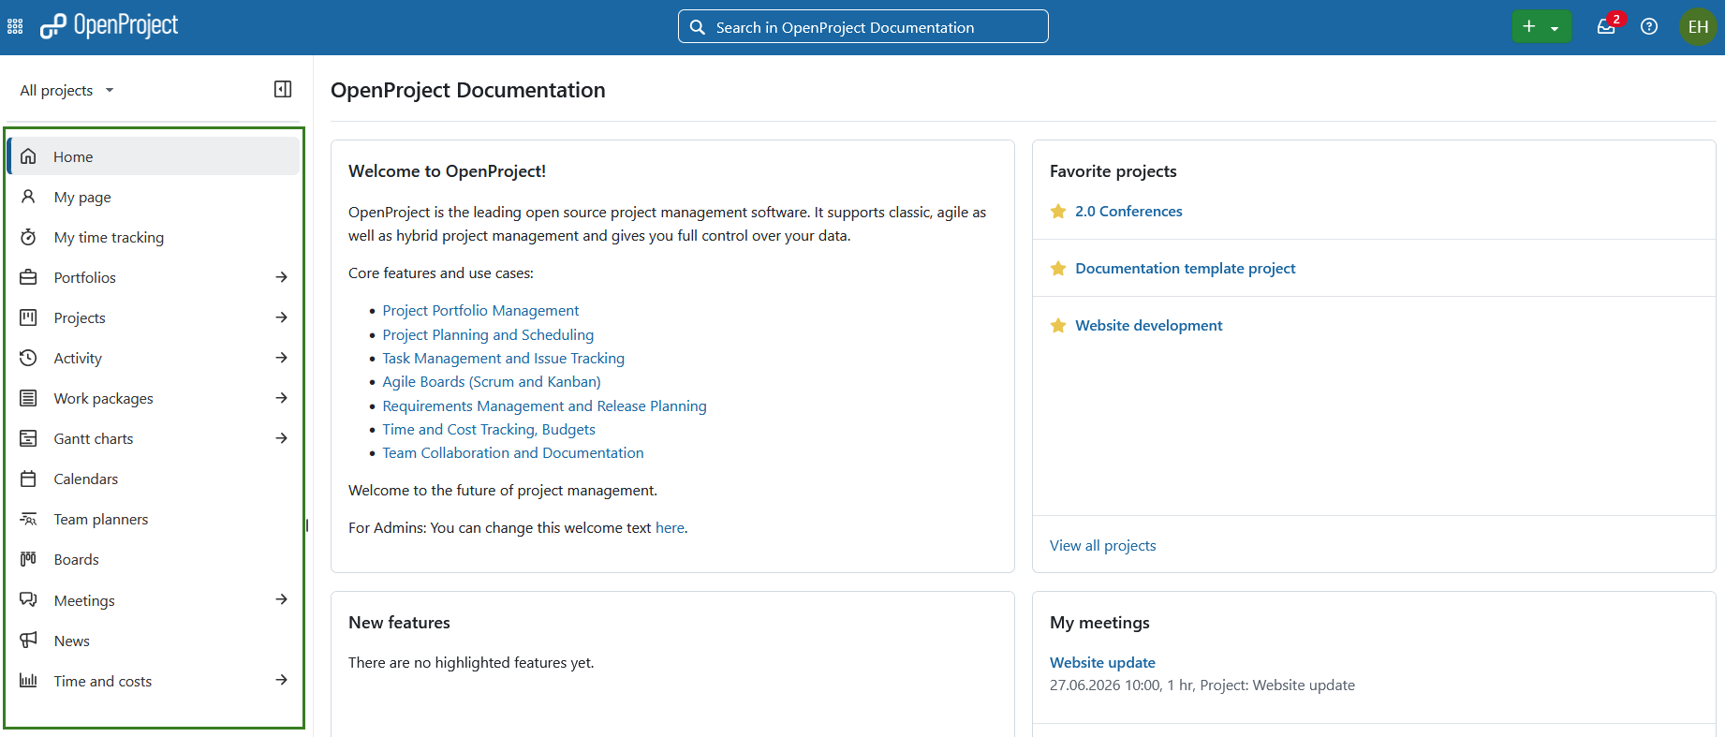The height and width of the screenshot is (737, 1725).
Task: Follow Task Management and Issue Tracking link
Action: pos(503,359)
